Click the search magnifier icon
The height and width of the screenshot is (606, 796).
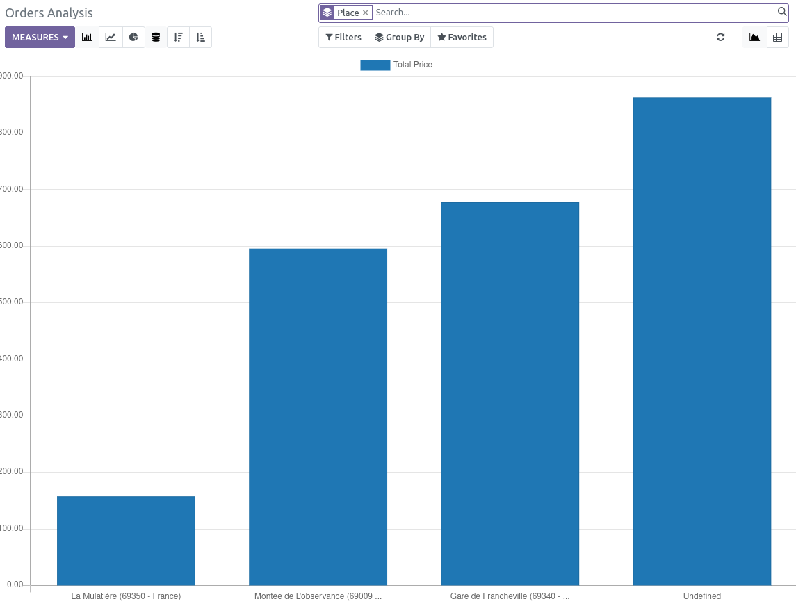coord(782,12)
